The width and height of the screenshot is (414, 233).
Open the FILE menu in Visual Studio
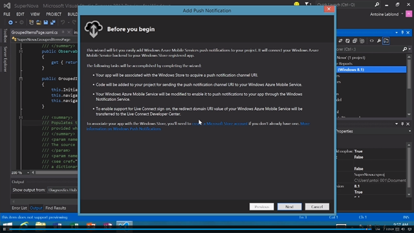(x=7, y=14)
